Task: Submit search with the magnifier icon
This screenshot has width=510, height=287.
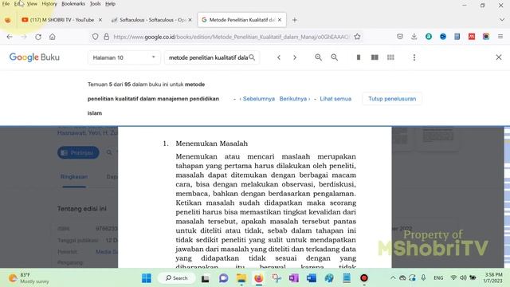Action: (252, 57)
